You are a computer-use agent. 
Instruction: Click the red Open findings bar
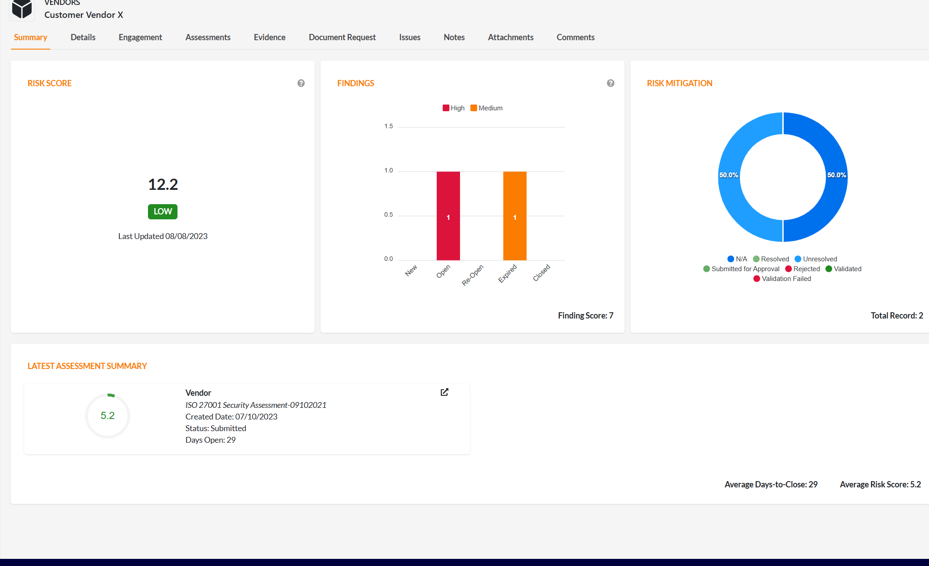[x=448, y=216]
